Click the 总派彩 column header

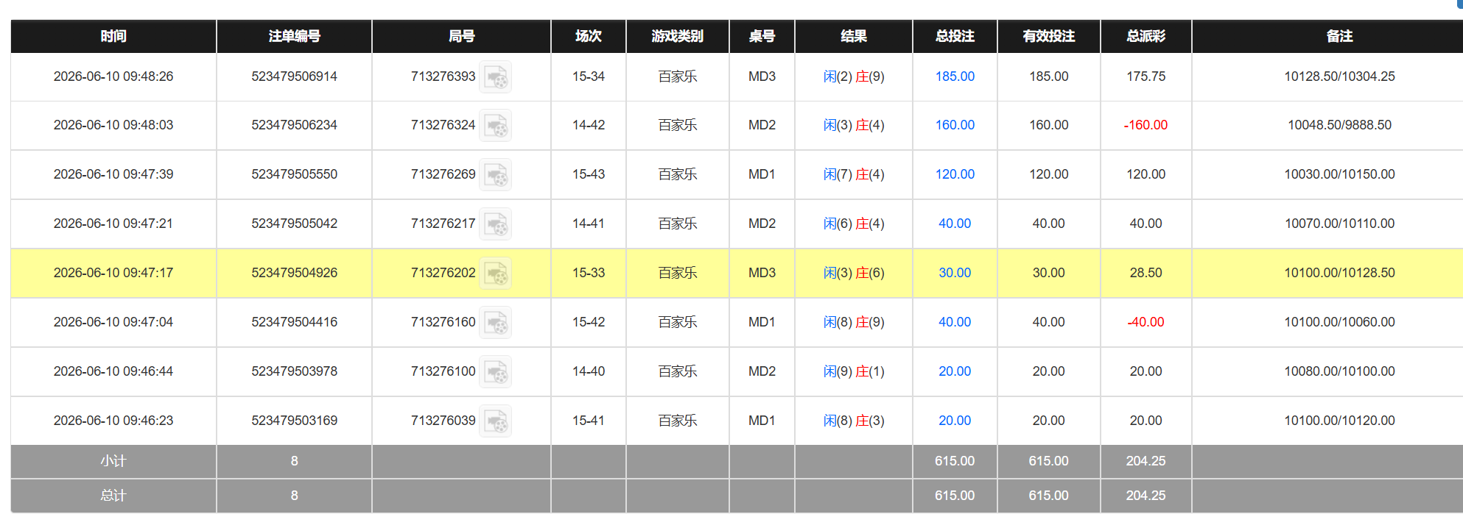(1146, 36)
